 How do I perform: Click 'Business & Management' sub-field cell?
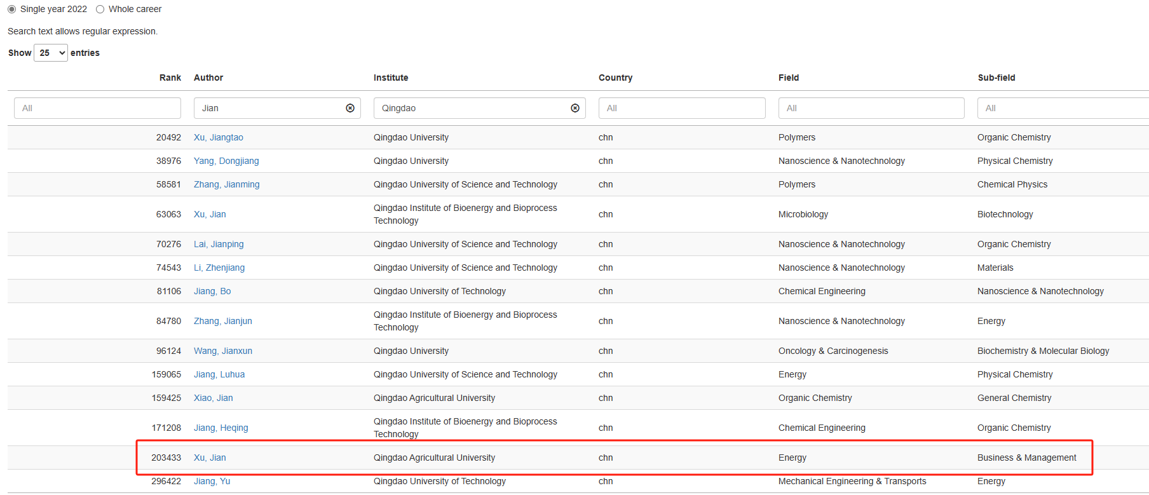(1027, 458)
